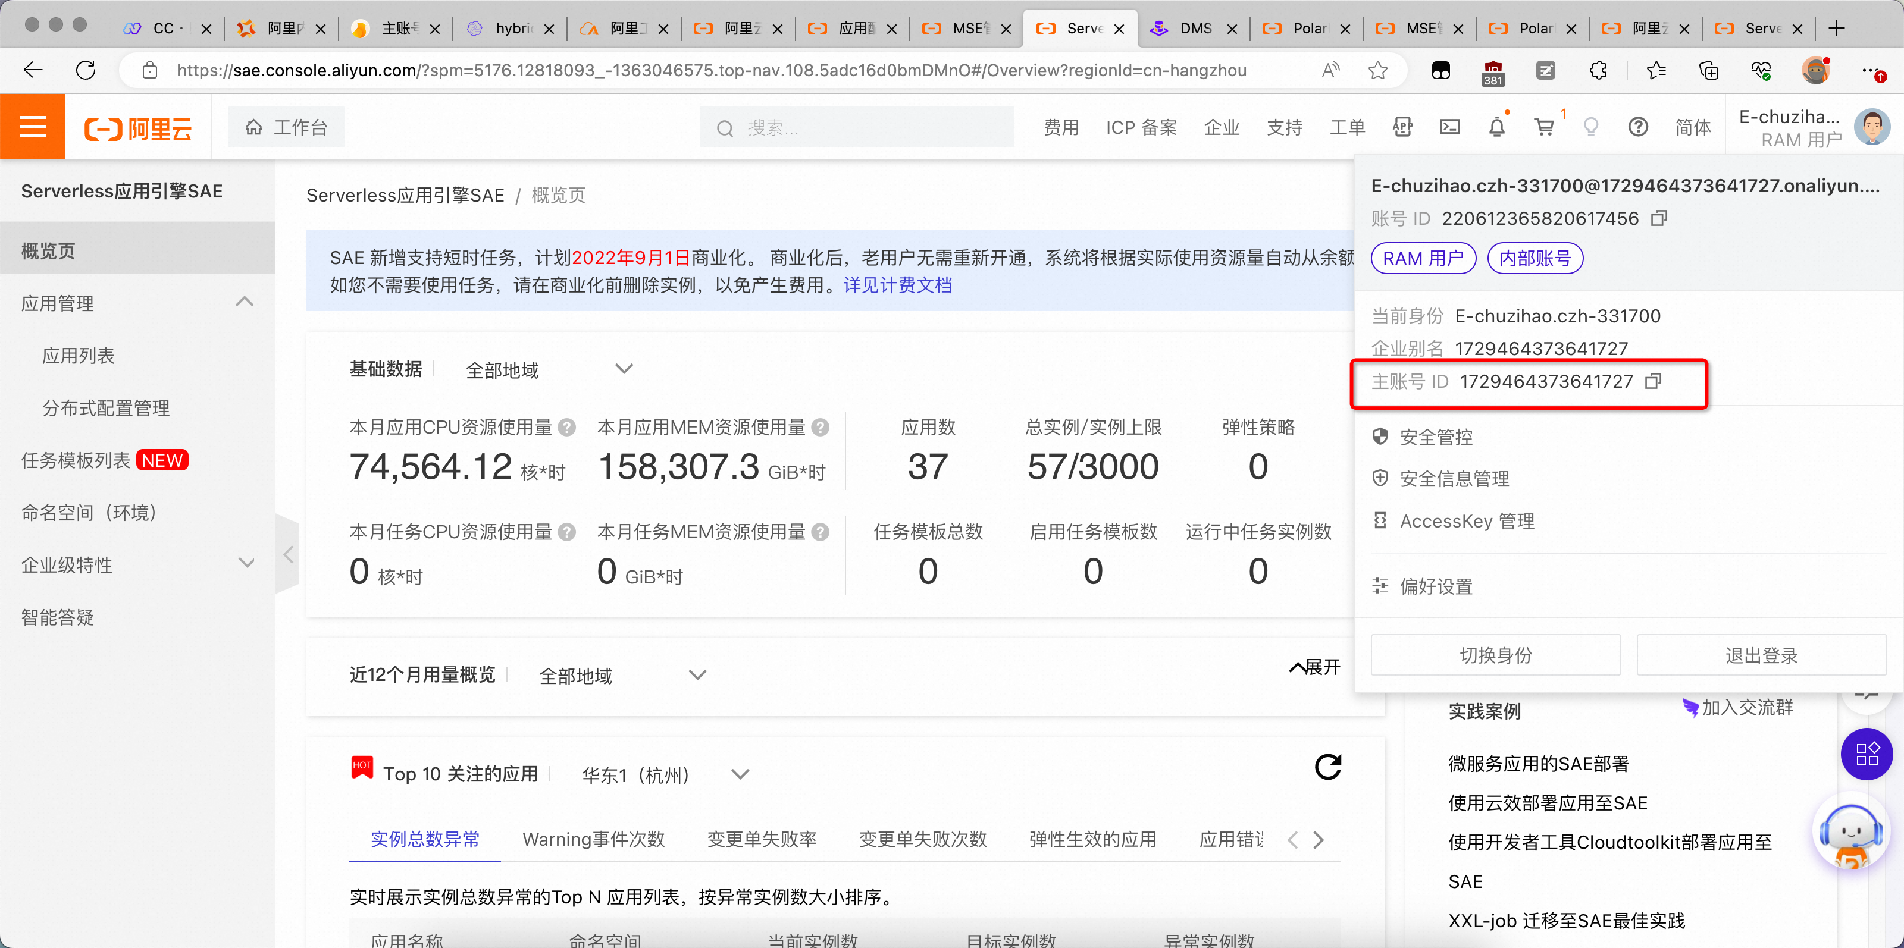
Task: Open the 使用云效部署应用至SAE article
Action: coord(1548,803)
